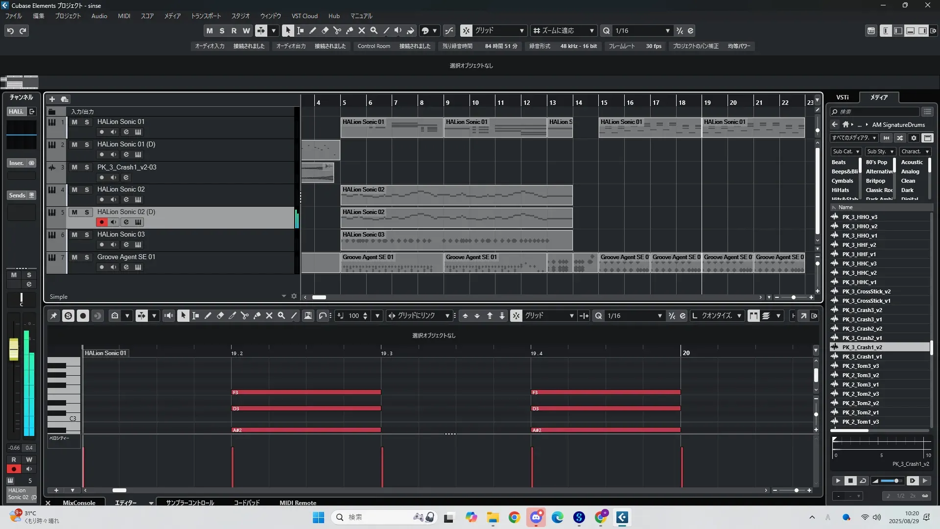Select the Mute tool in top toolbar
940x529 pixels.
(362, 30)
